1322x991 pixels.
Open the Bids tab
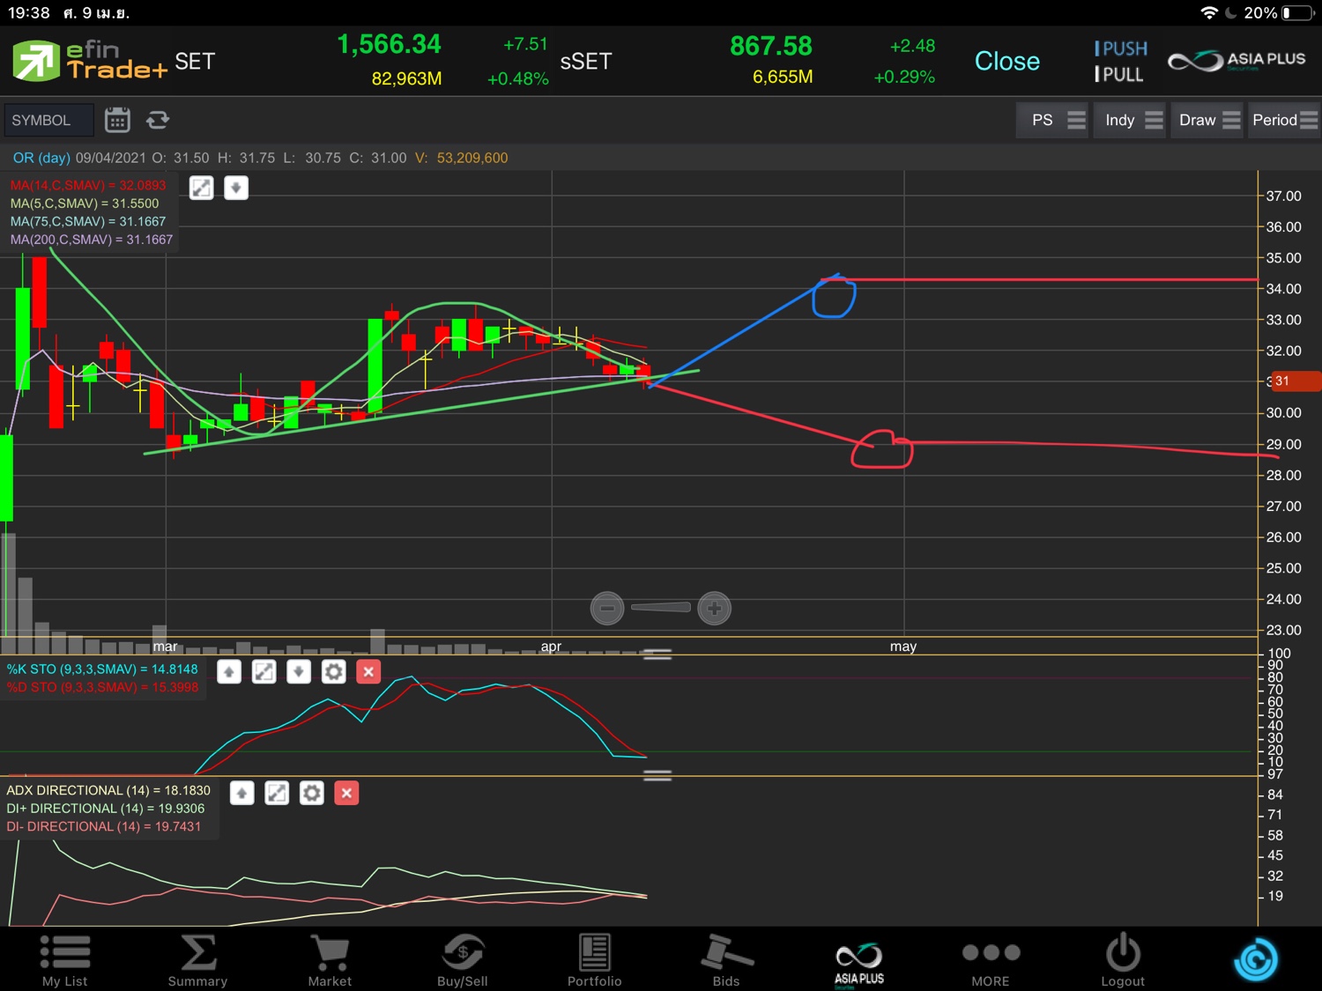click(x=726, y=960)
